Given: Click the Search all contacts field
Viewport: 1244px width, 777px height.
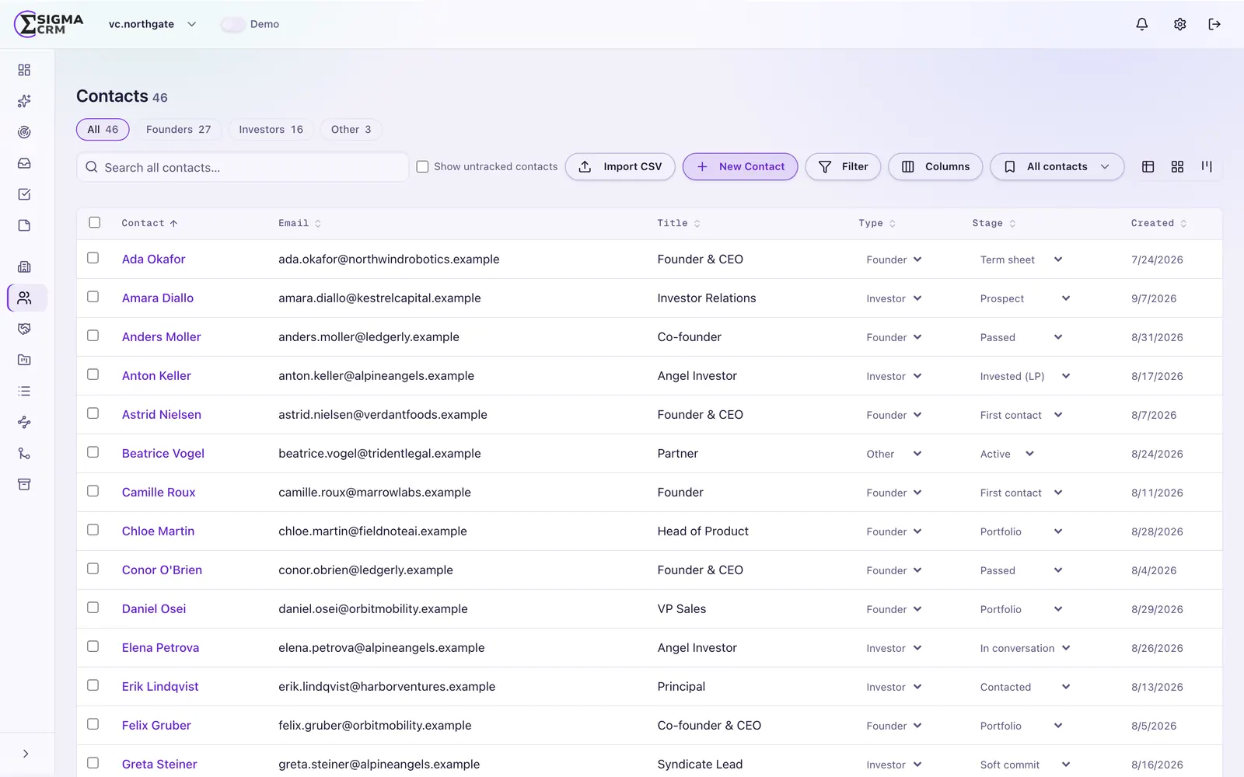Looking at the screenshot, I should [x=243, y=167].
